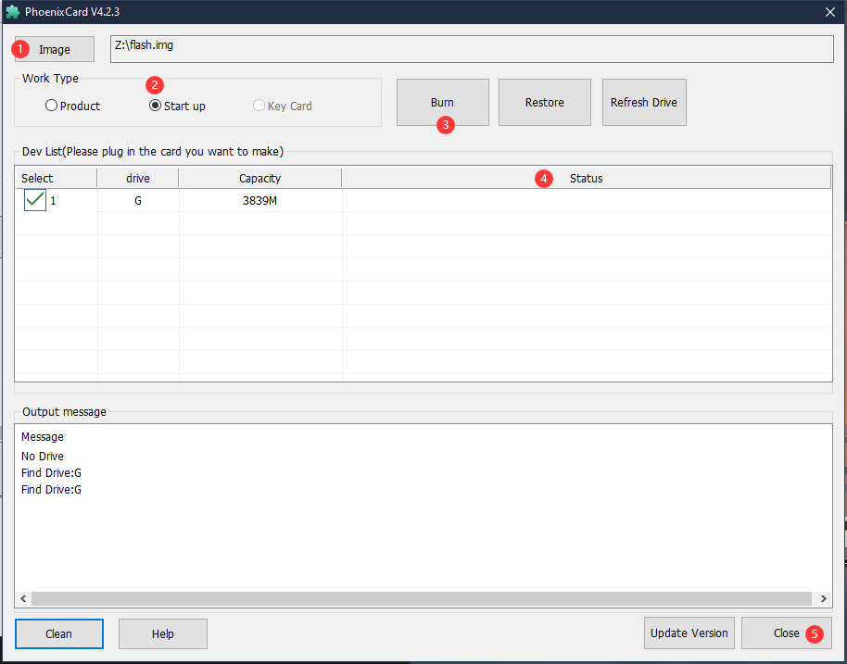The image size is (847, 664).
Task: Click the Restore button
Action: [x=545, y=103]
